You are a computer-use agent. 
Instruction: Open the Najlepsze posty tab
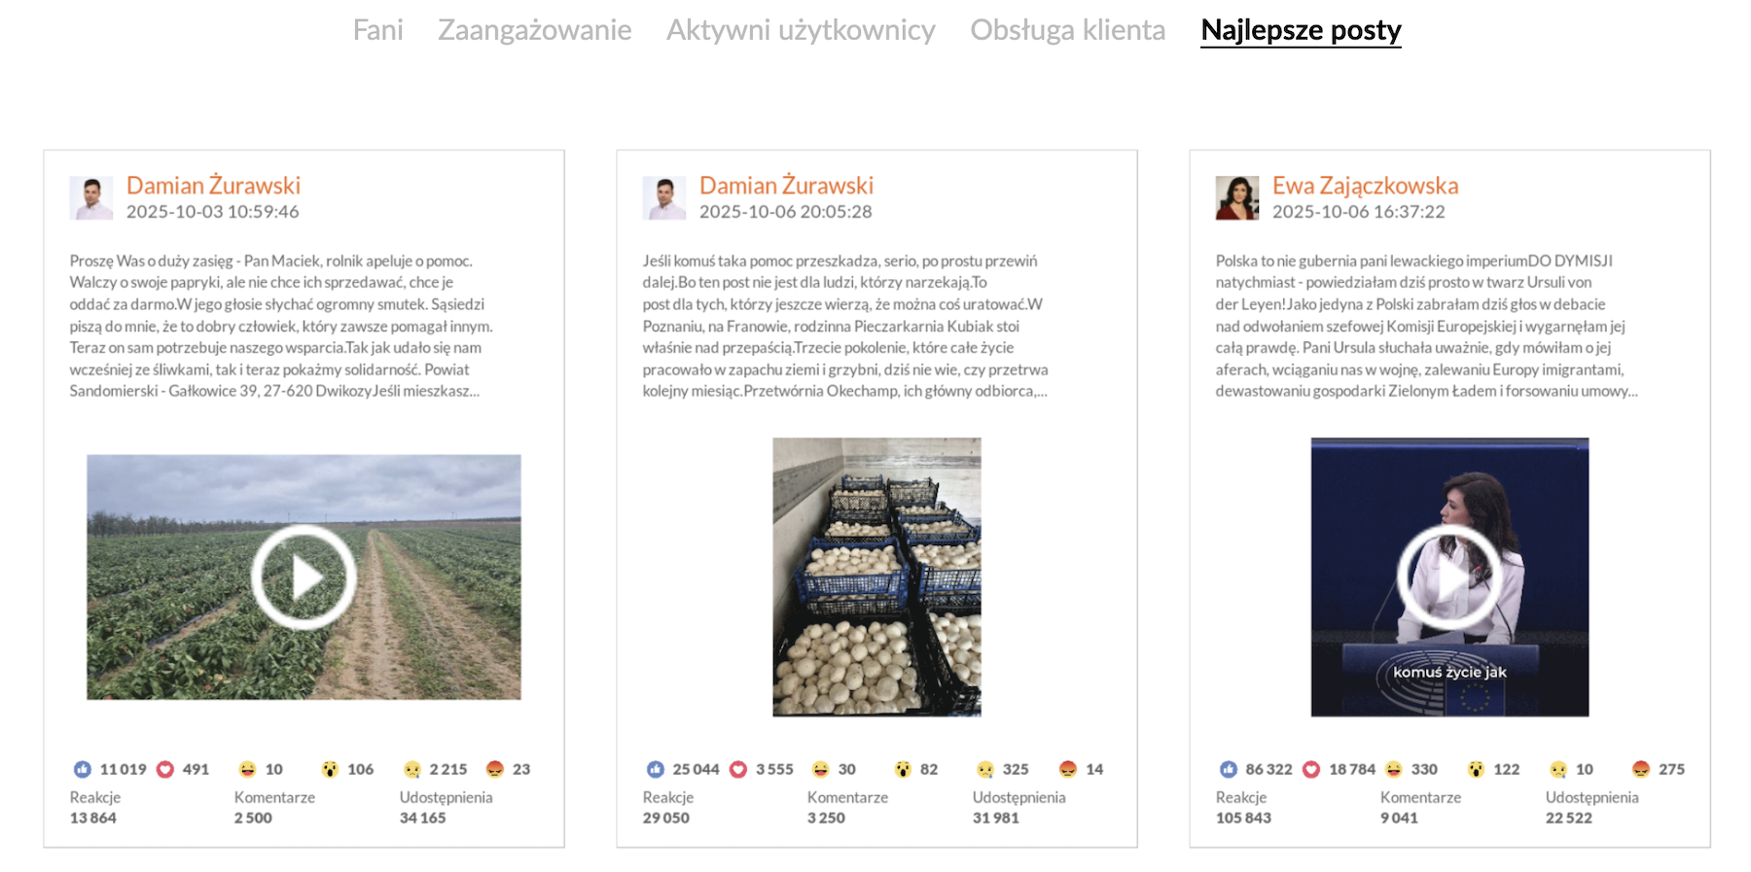[x=1301, y=30]
